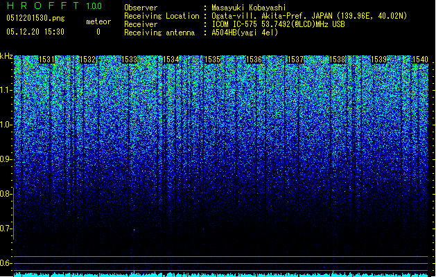Click the version number 1.0.0

tap(94, 6)
